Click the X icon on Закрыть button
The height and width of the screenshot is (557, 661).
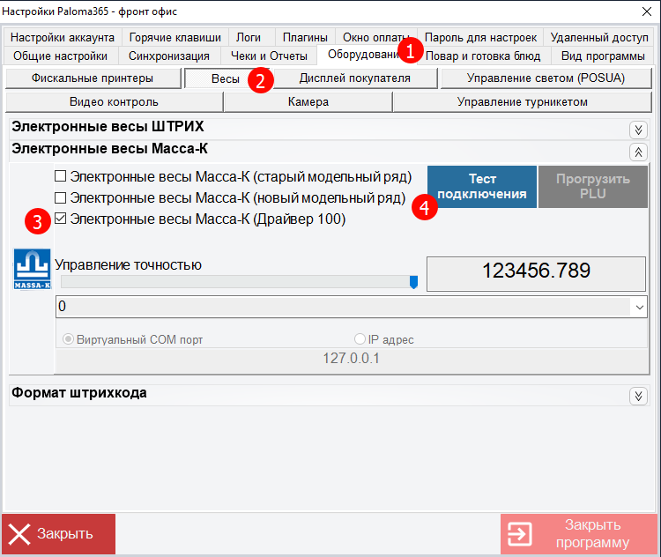click(19, 534)
